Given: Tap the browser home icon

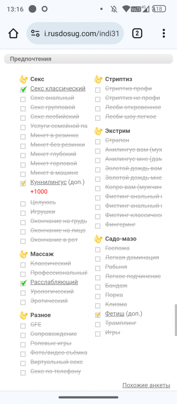Looking at the screenshot, I should [13, 33].
